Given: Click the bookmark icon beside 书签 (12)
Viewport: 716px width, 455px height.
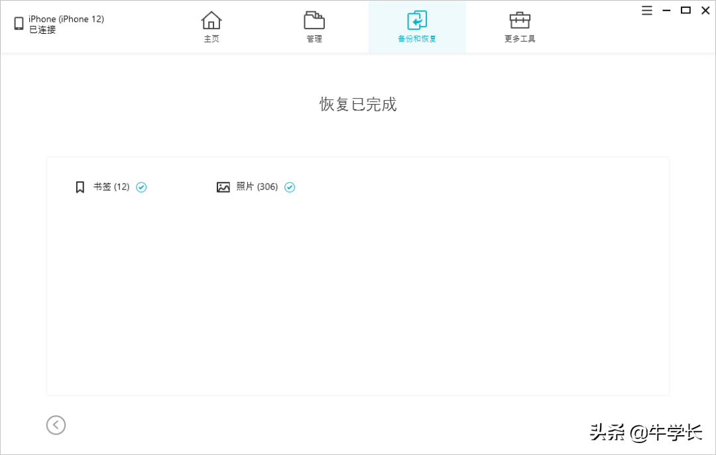Looking at the screenshot, I should [x=80, y=187].
